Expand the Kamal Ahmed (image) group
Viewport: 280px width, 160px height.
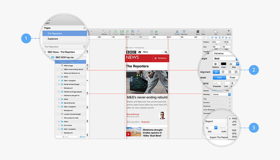pos(59,84)
